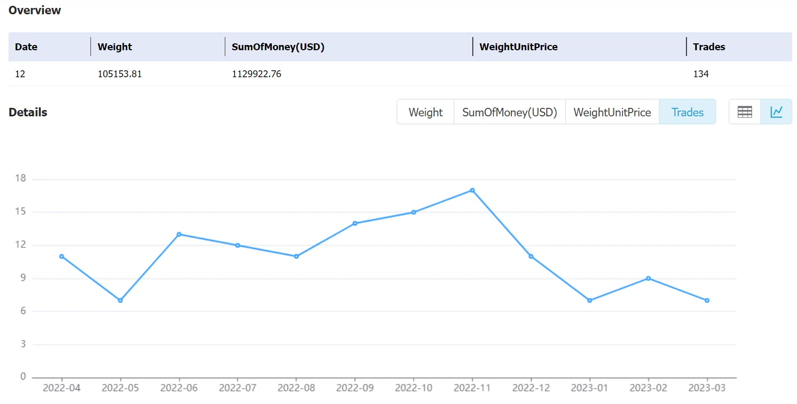Select the line chart view icon
Screen dimensions: 797x404
776,112
